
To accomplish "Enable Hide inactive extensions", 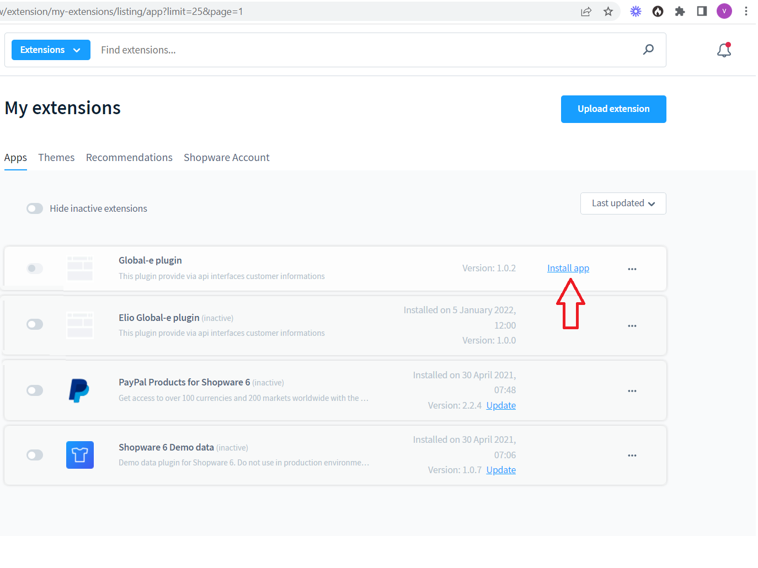I will tap(34, 208).
